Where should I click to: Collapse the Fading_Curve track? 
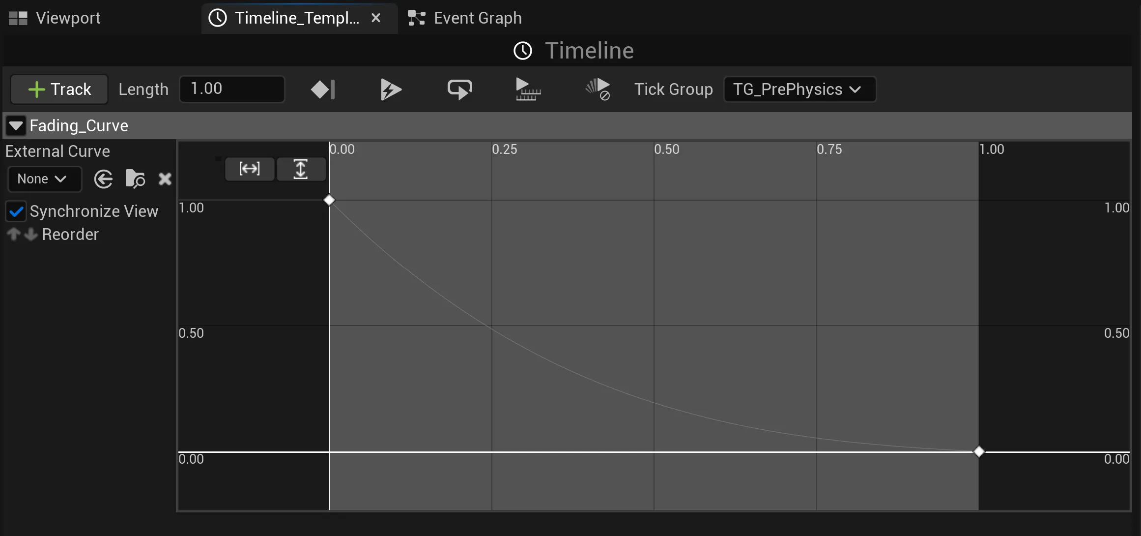click(16, 126)
